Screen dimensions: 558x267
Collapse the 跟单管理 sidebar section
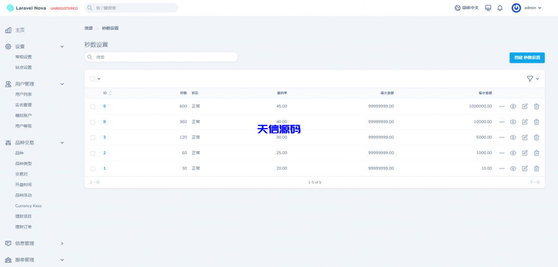point(62,260)
